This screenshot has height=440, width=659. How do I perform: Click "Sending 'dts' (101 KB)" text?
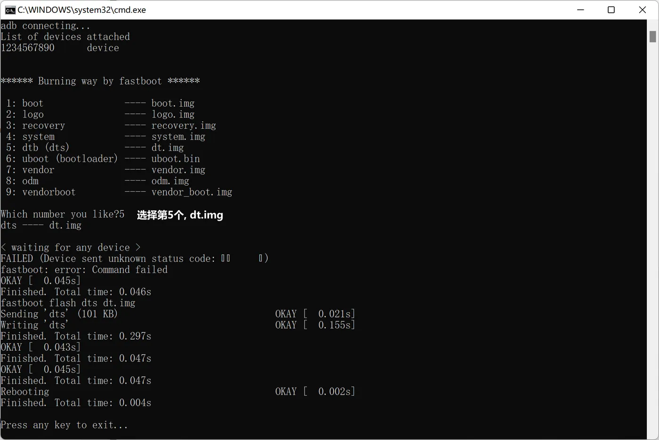coord(59,314)
